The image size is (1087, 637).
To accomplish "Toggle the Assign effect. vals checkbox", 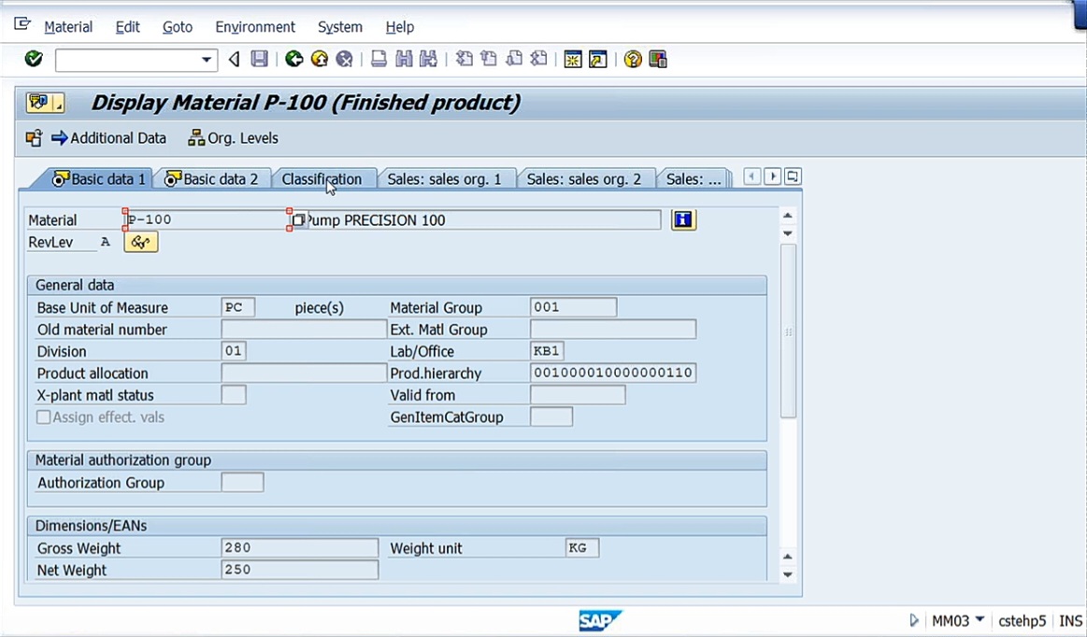I will [x=44, y=418].
